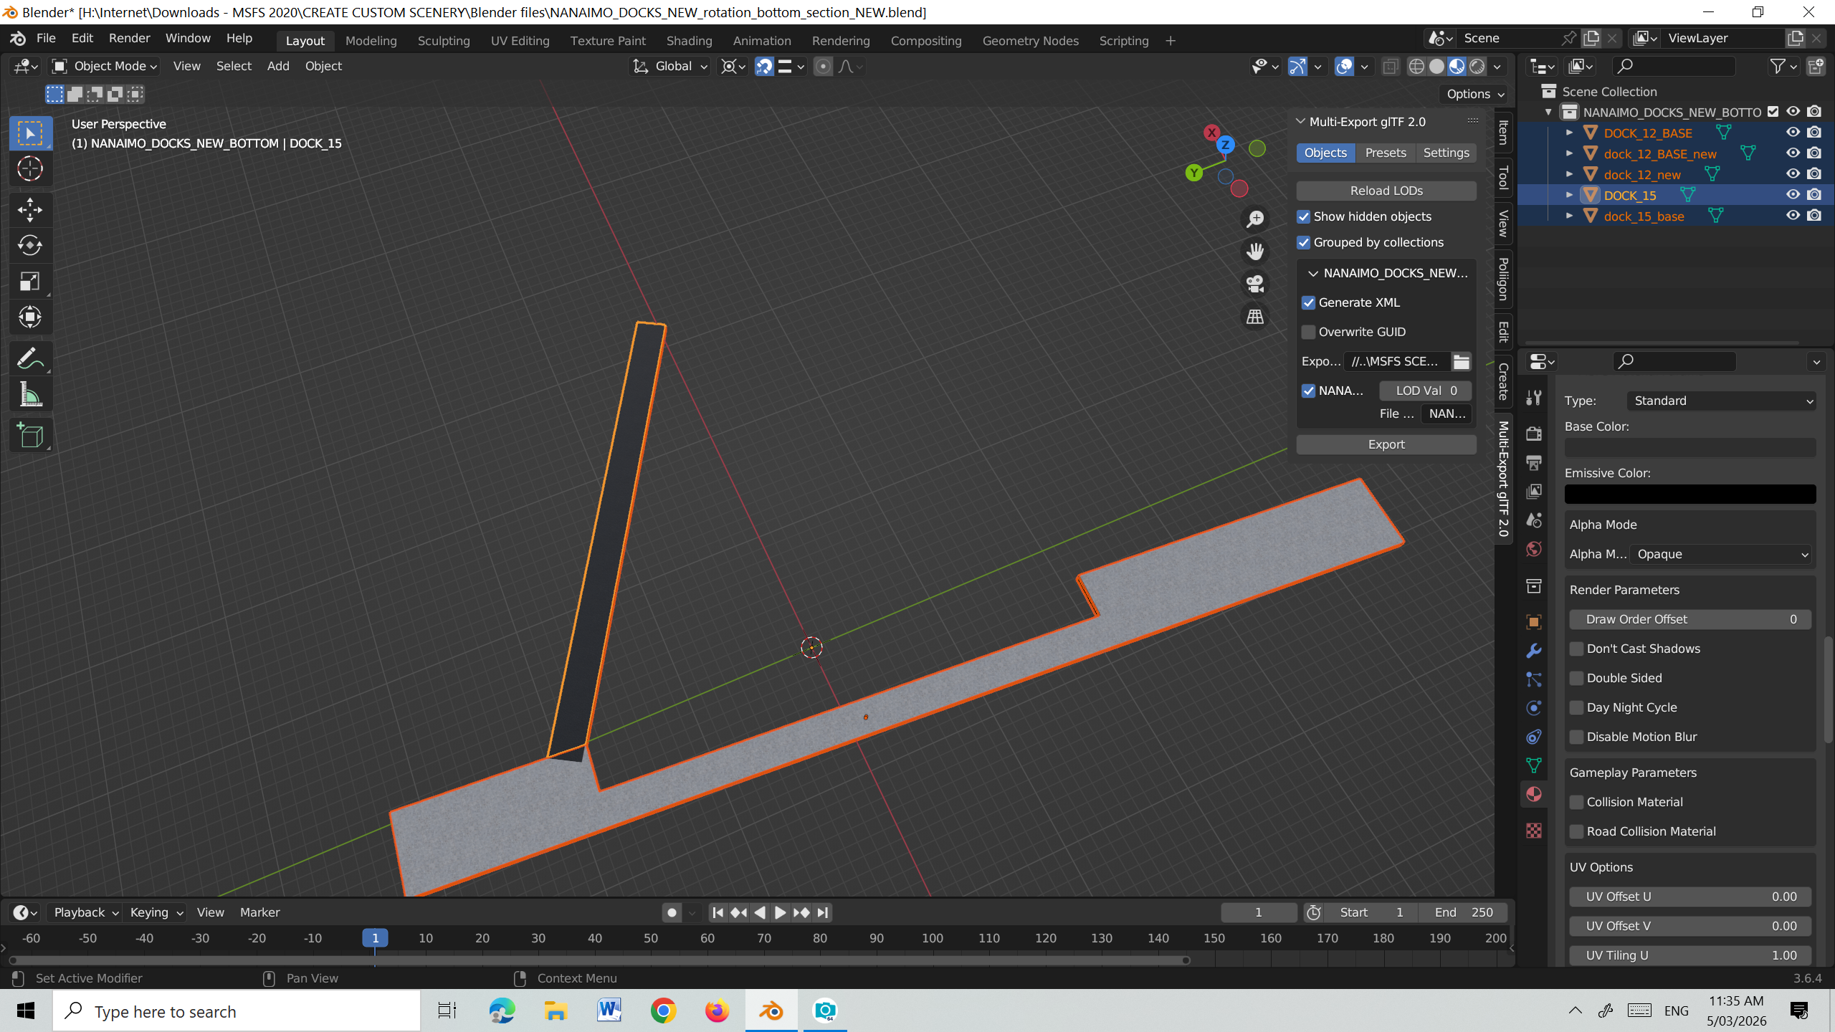Collapse the NANAIMO_DOCKS_NEW collection panel
The image size is (1835, 1032).
(x=1313, y=274)
